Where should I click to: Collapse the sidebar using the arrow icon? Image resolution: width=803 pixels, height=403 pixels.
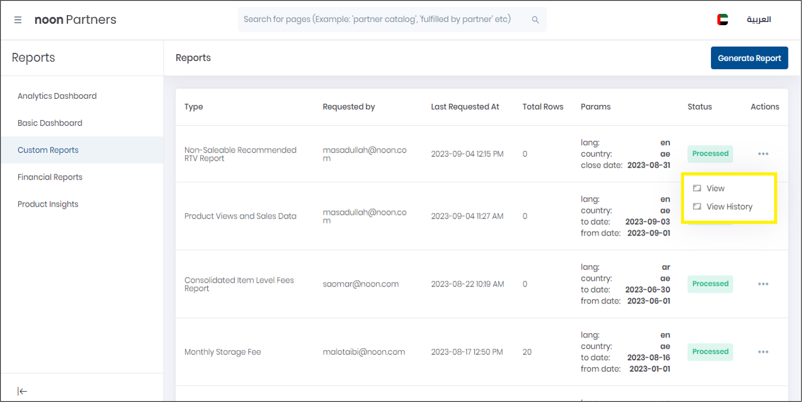[x=23, y=391]
